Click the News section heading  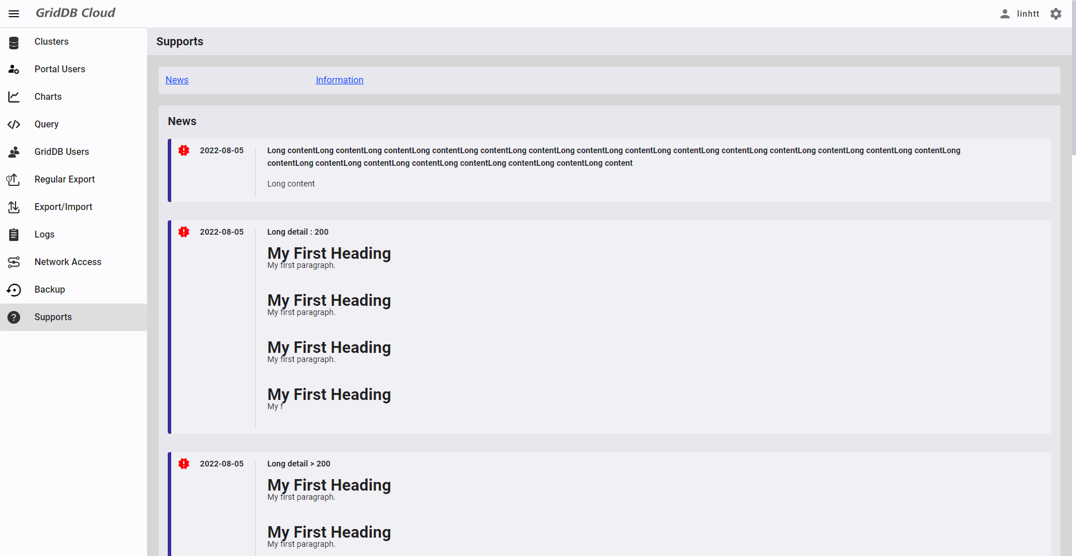coord(182,121)
